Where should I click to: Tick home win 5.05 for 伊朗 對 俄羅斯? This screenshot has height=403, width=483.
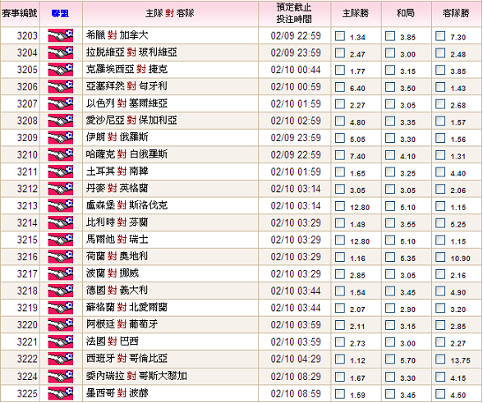[340, 138]
